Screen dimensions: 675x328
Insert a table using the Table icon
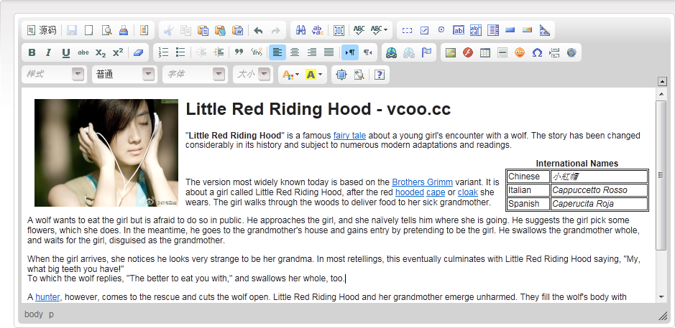pyautogui.click(x=485, y=52)
